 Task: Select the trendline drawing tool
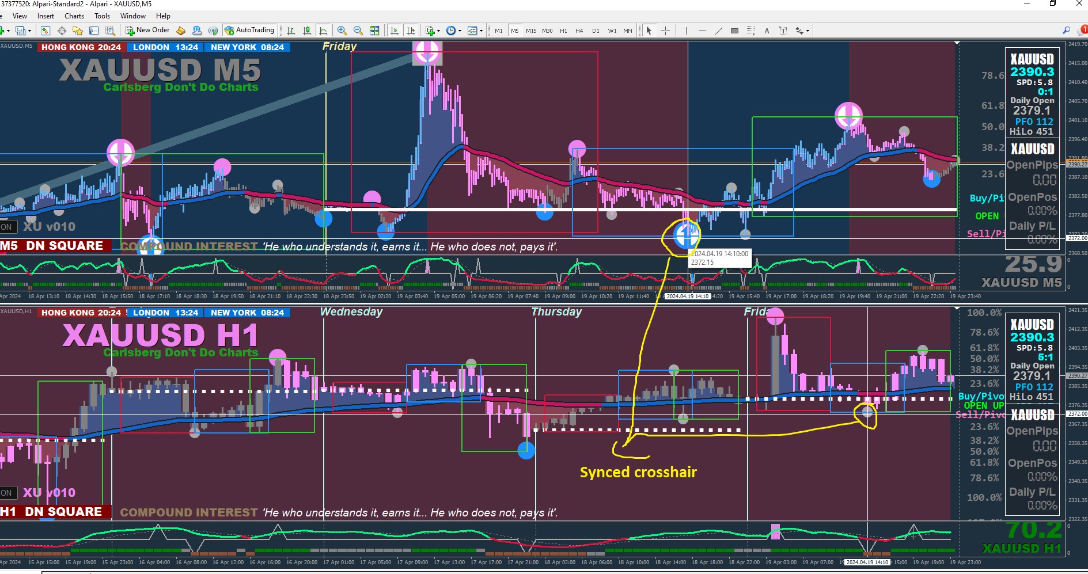coord(718,31)
